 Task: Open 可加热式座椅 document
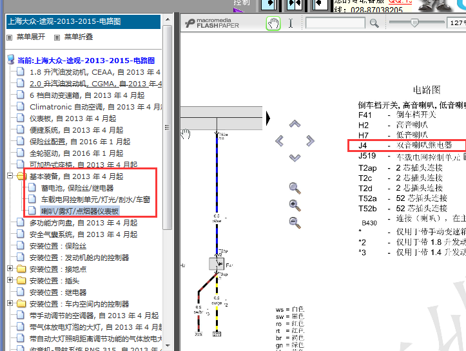pyautogui.click(x=84, y=165)
